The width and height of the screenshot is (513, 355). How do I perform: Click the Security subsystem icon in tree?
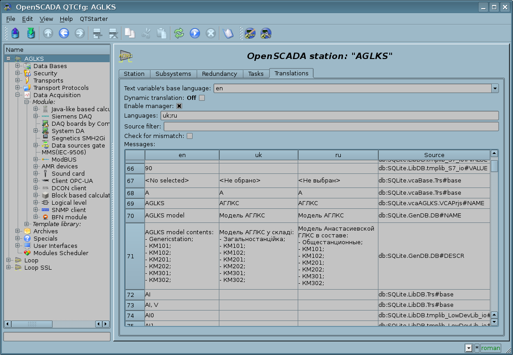pyautogui.click(x=27, y=73)
